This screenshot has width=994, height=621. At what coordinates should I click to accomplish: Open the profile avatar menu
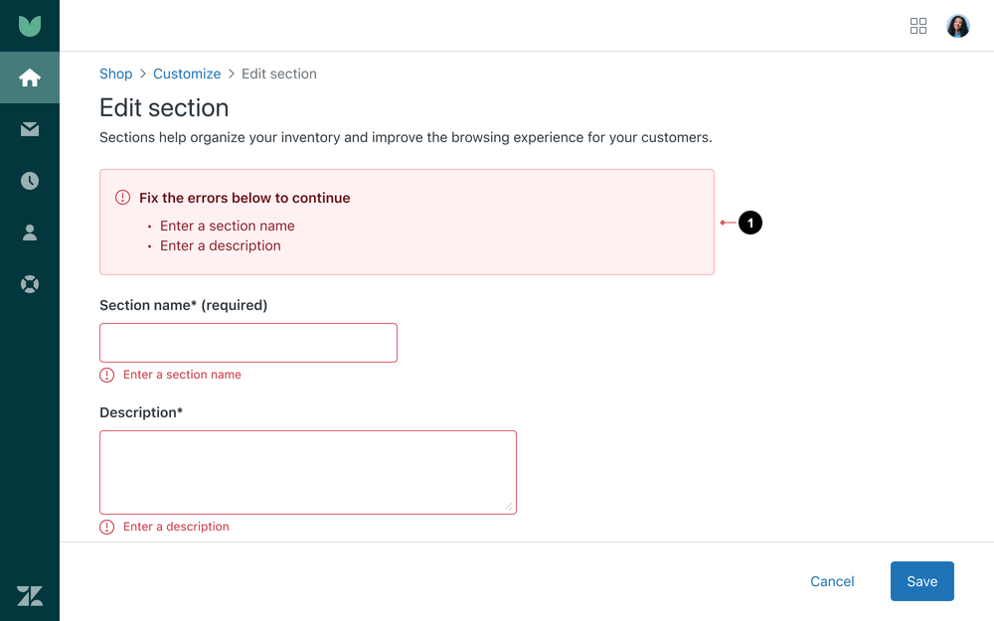957,26
